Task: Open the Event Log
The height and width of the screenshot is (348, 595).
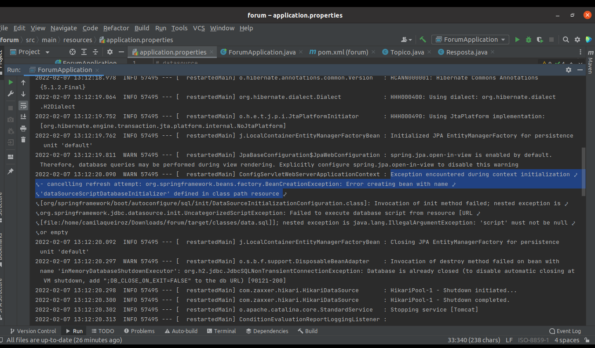Action: (x=565, y=331)
